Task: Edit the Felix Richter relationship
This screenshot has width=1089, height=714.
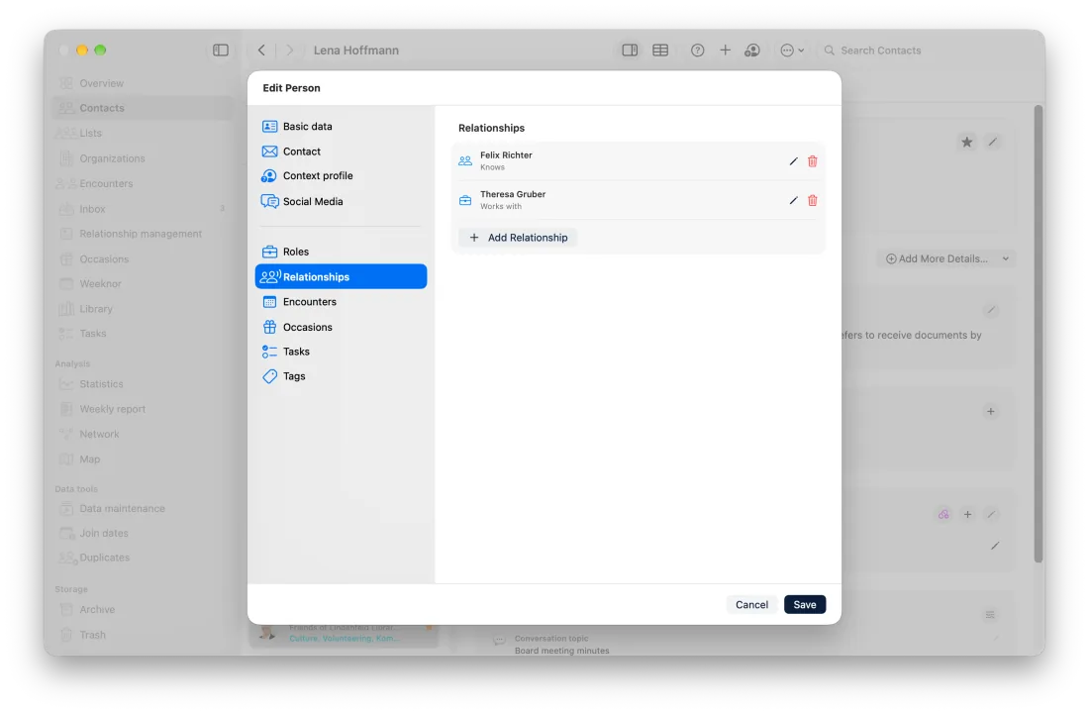Action: tap(793, 161)
